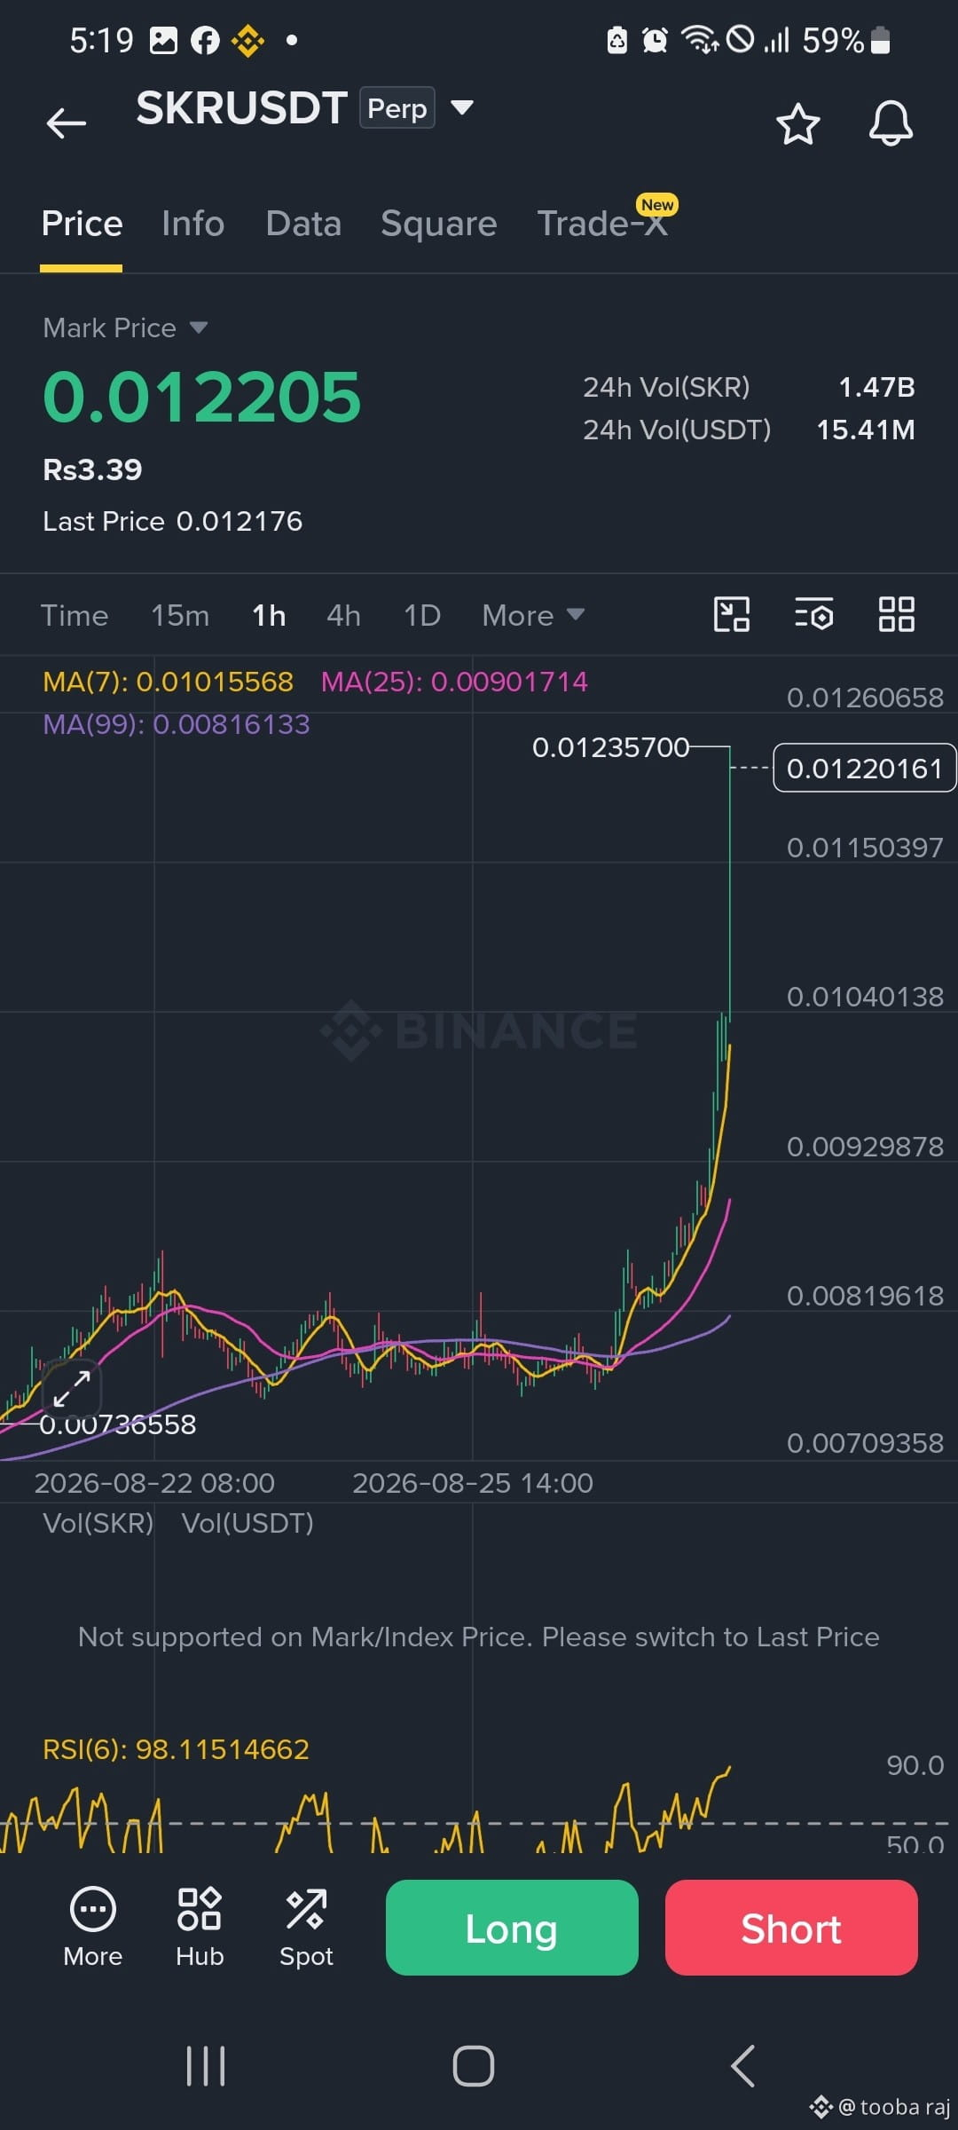Tap the Binance notification status icon
The height and width of the screenshot is (2130, 958).
(247, 40)
